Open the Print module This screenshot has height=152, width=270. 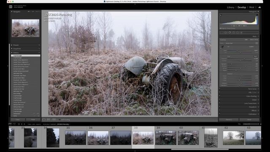coord(252,8)
